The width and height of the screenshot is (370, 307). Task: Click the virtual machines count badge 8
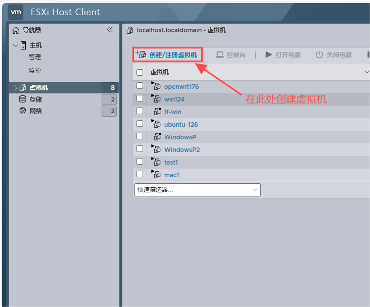click(109, 88)
